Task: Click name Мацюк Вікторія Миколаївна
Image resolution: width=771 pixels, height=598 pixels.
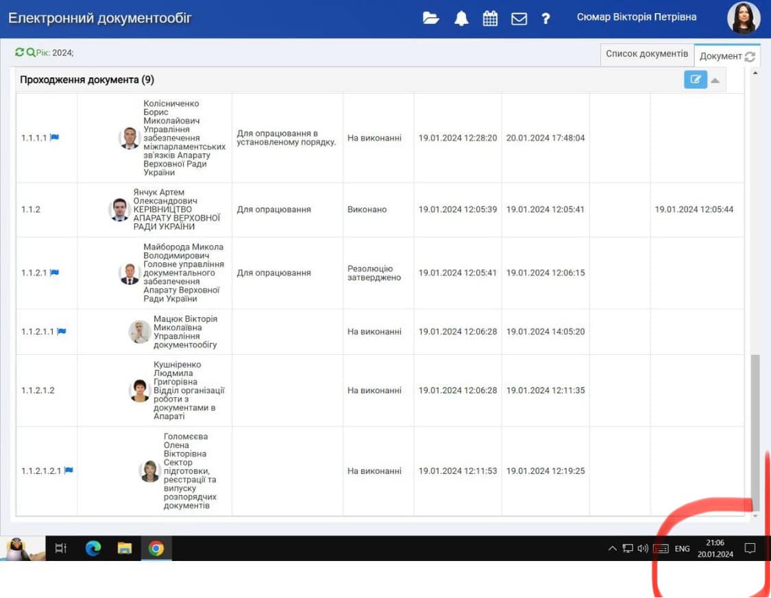Action: click(185, 323)
